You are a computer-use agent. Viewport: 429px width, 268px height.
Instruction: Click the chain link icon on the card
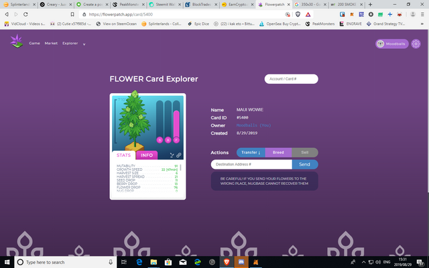tap(179, 155)
